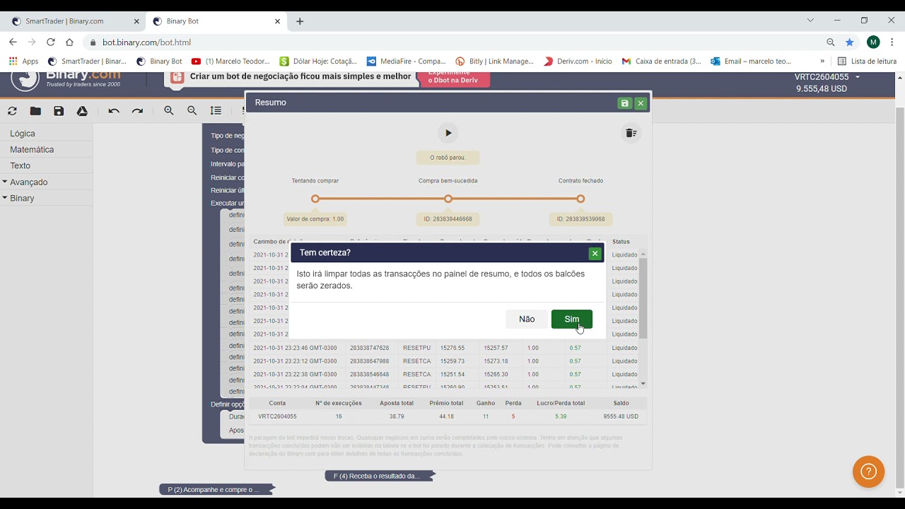Open a new browser tab
This screenshot has width=905, height=509.
tap(300, 21)
